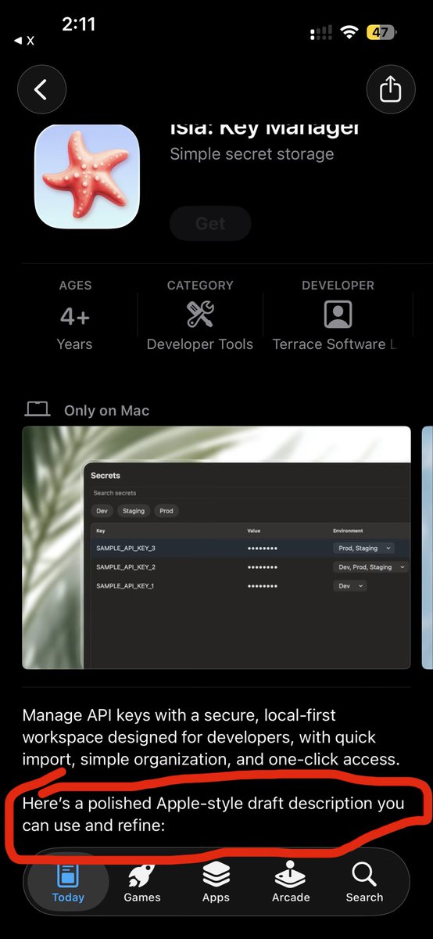Image resolution: width=433 pixels, height=939 pixels.
Task: Tap the next screenshot at right edge
Action: pyautogui.click(x=427, y=548)
